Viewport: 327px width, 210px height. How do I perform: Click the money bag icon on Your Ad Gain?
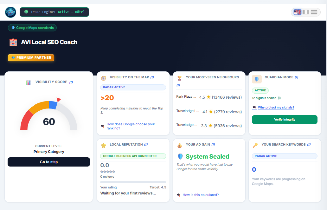click(179, 145)
